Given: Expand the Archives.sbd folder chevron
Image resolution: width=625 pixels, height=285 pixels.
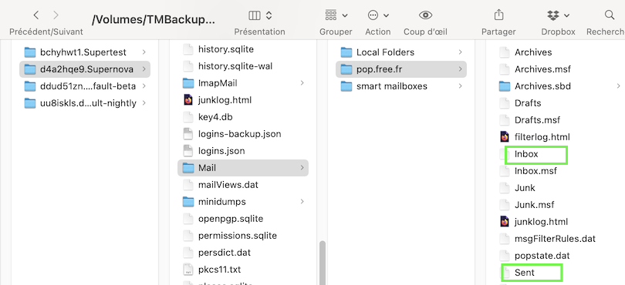Looking at the screenshot, I should coord(618,86).
